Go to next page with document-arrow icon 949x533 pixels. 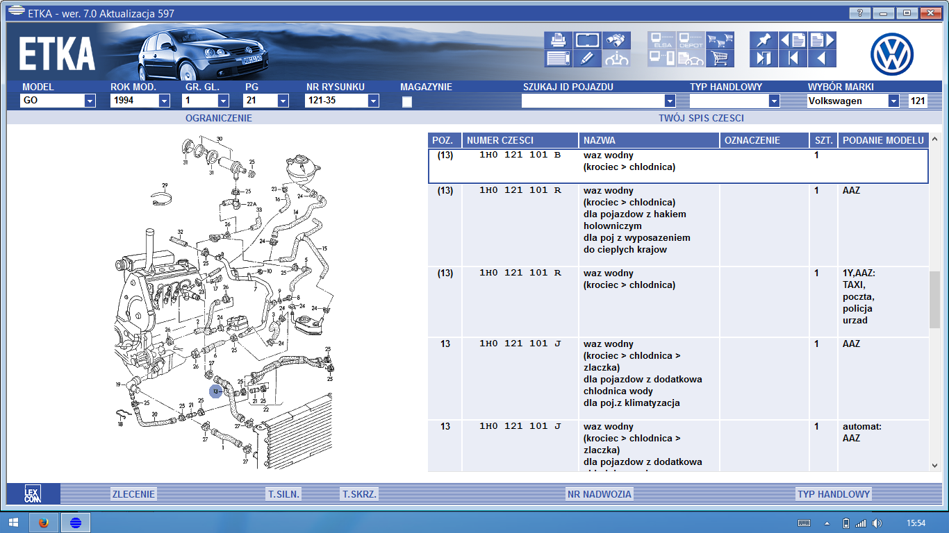(x=822, y=40)
